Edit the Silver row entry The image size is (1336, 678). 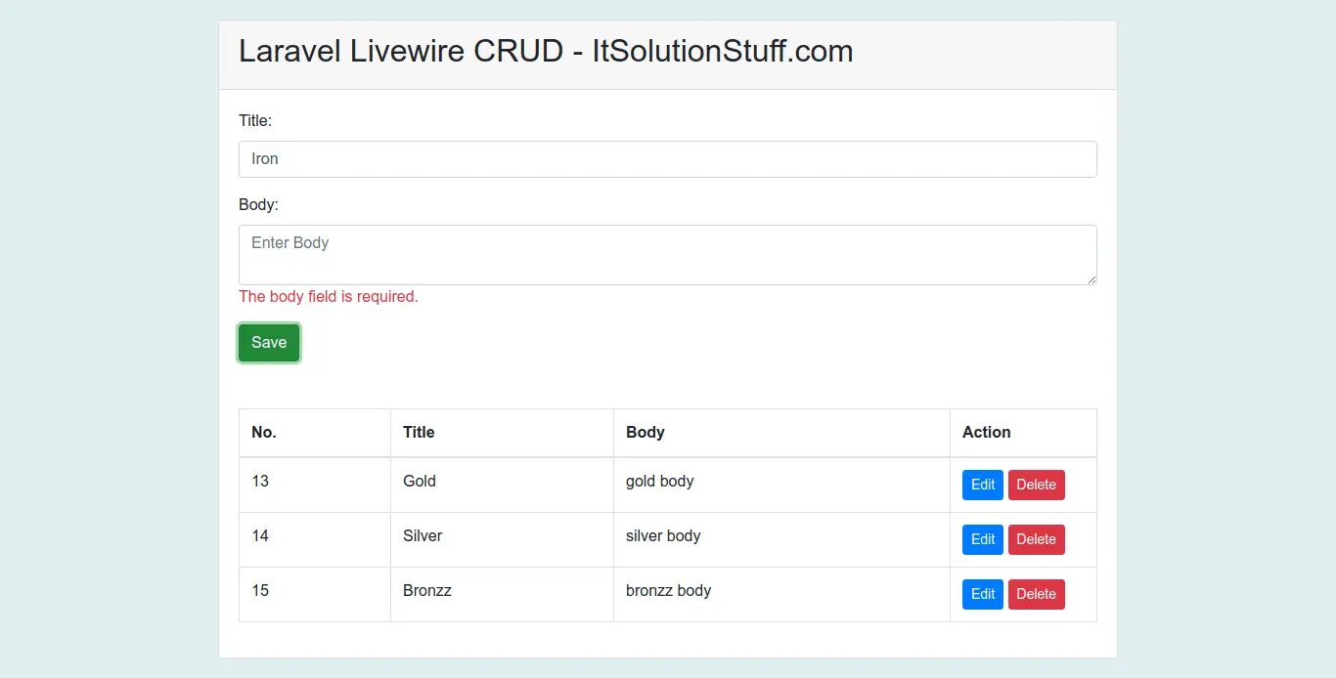[x=982, y=539]
